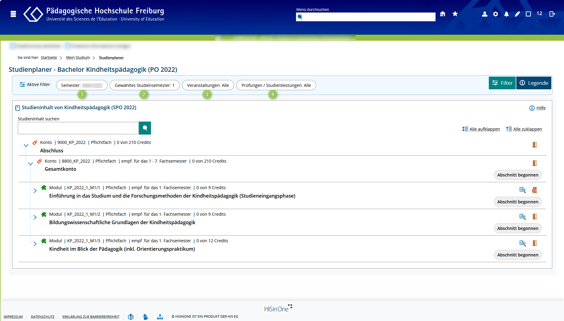Open favorites with the star icon
Image resolution: width=564 pixels, height=321 pixels.
point(455,14)
